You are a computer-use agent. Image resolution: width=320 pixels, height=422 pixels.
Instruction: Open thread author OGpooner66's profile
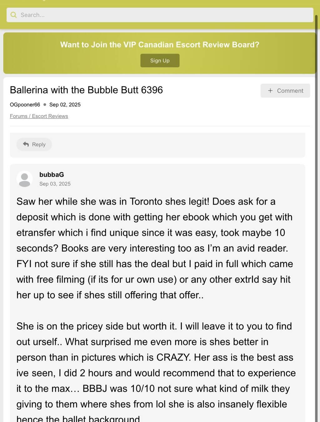coord(25,105)
